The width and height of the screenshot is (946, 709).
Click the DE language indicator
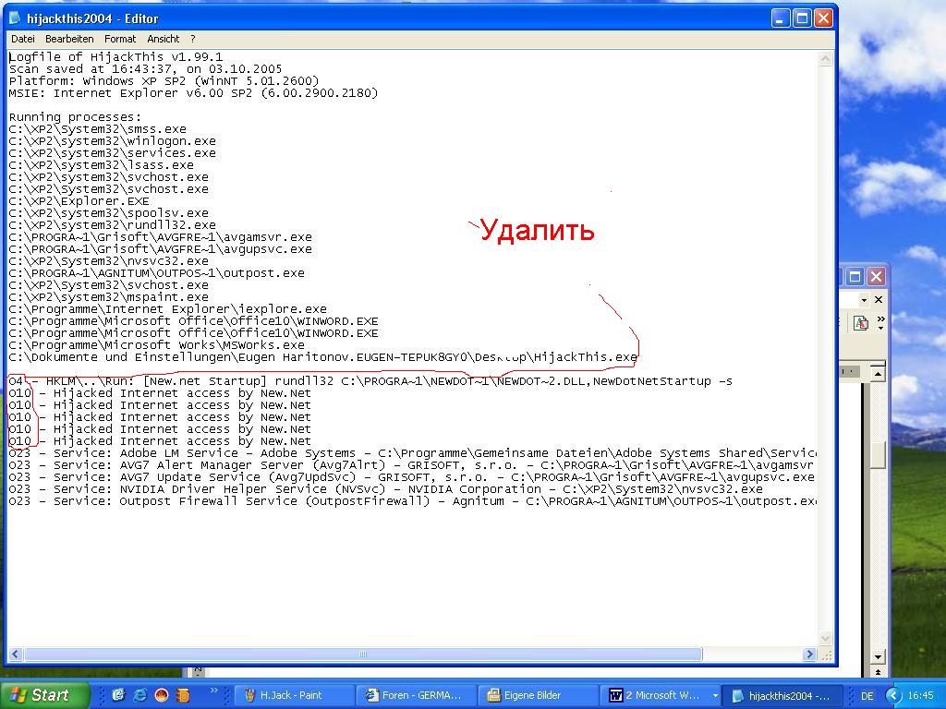click(867, 695)
